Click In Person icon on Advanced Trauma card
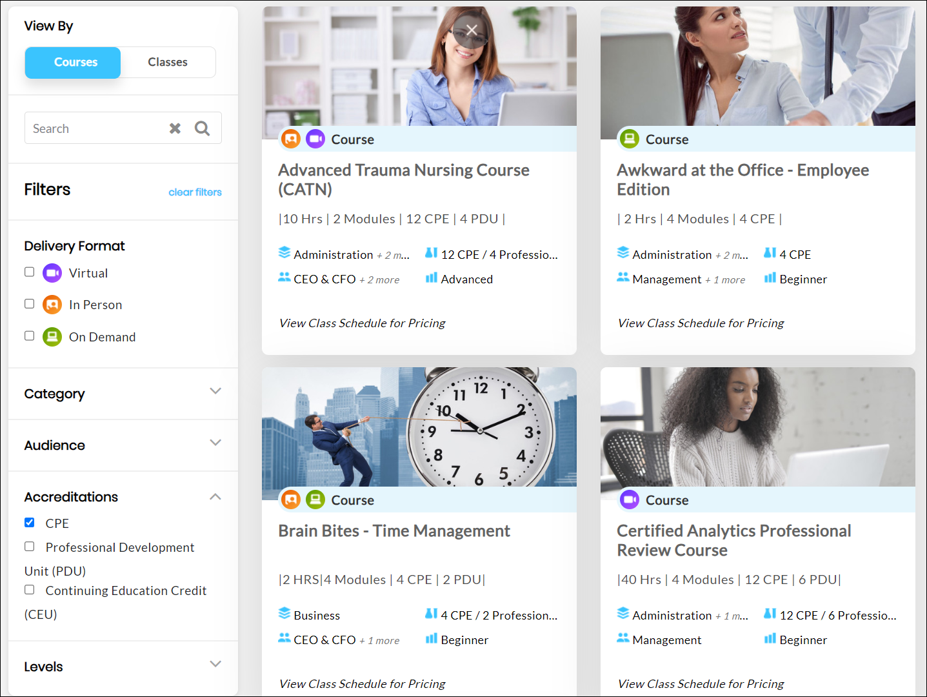927x697 pixels. pos(291,139)
